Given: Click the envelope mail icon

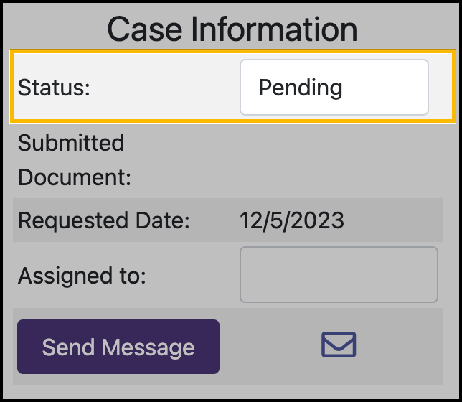Looking at the screenshot, I should pos(339,345).
